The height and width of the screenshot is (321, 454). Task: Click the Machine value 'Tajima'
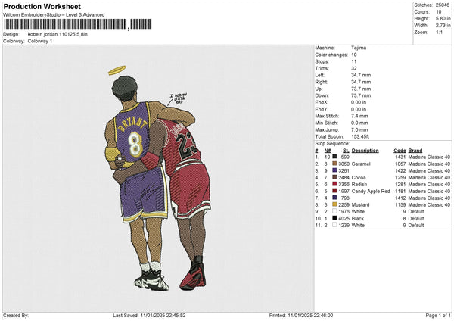click(x=359, y=48)
